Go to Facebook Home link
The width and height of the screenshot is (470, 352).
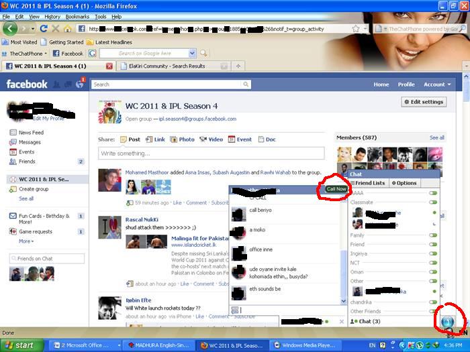381,84
